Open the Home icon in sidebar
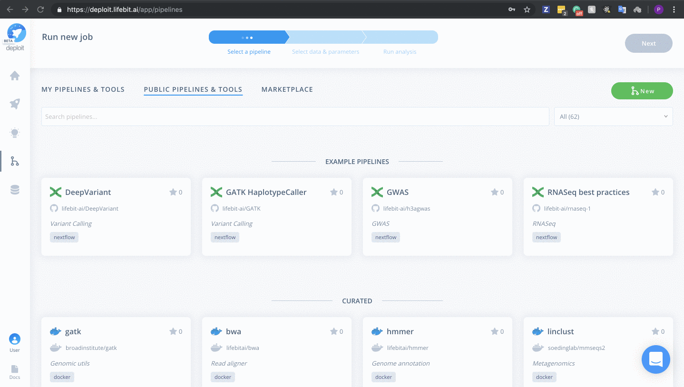684x387 pixels. [x=15, y=76]
